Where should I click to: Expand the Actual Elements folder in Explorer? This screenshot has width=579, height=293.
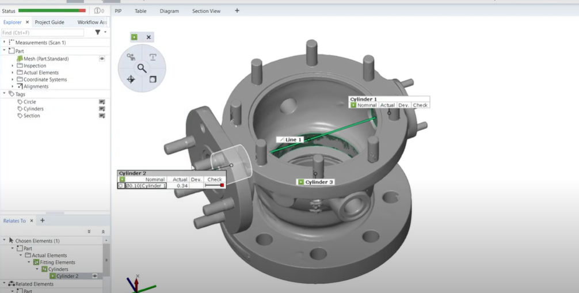tap(12, 73)
